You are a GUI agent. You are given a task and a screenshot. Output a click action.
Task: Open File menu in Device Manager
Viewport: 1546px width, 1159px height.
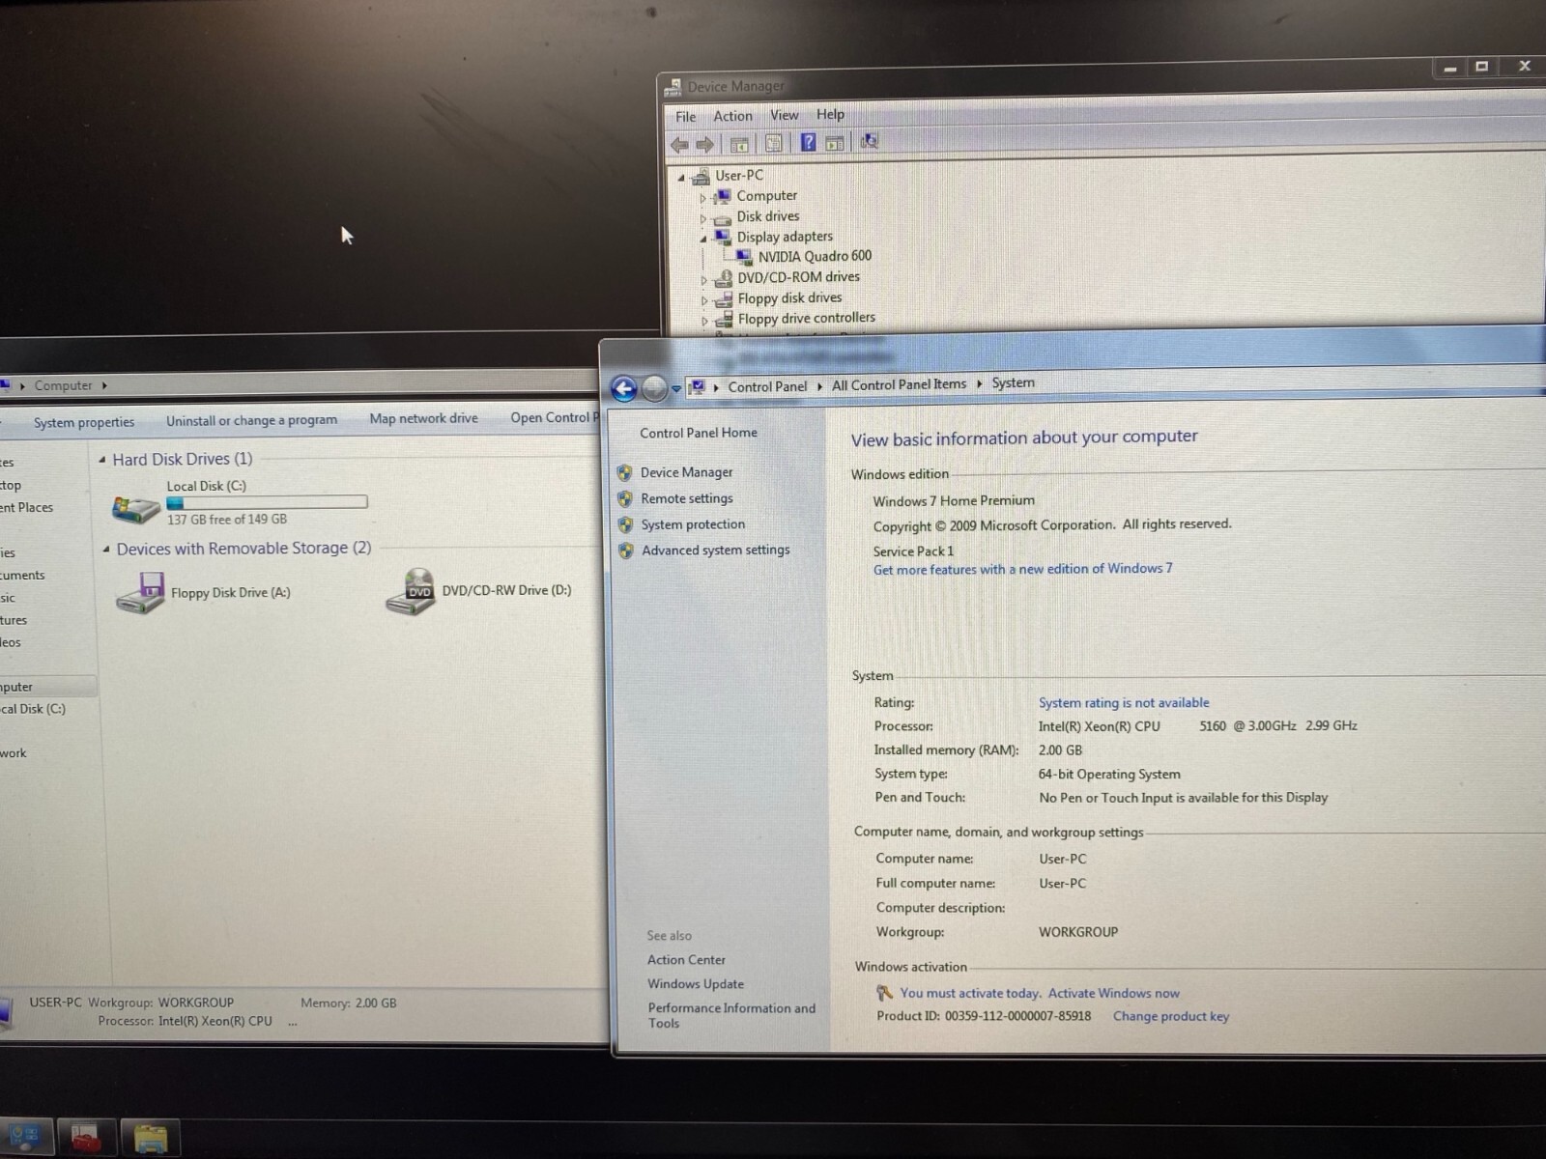686,117
